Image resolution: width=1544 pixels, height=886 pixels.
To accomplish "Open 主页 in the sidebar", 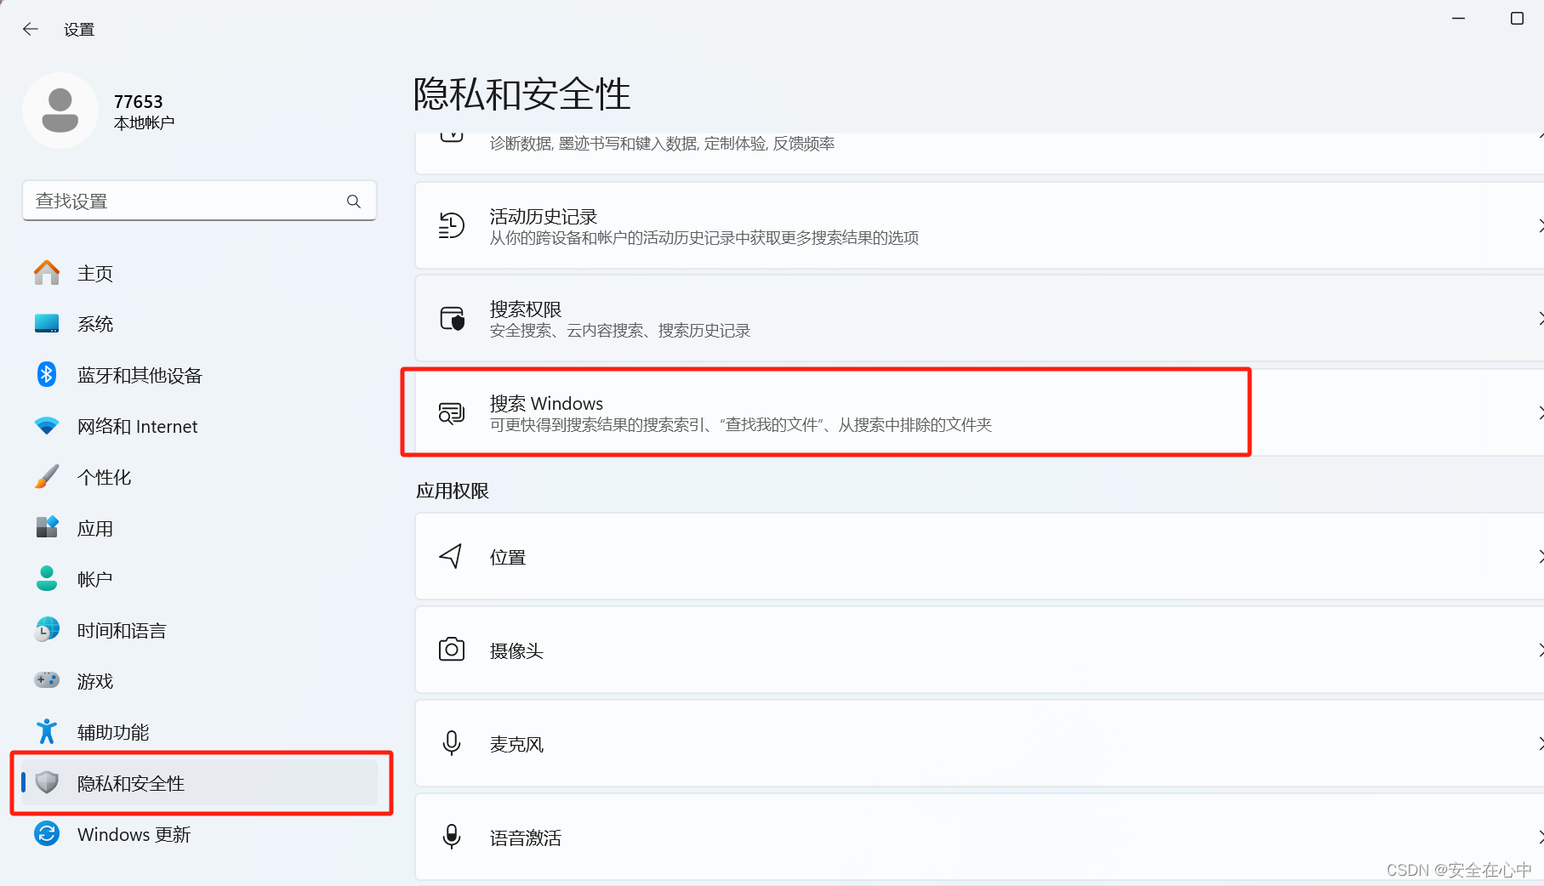I will [x=200, y=273].
